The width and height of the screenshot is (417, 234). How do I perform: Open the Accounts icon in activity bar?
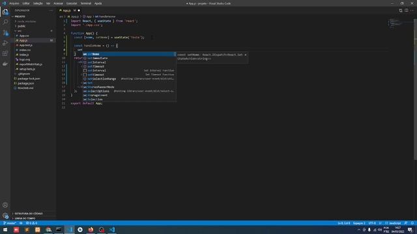pos(5,205)
